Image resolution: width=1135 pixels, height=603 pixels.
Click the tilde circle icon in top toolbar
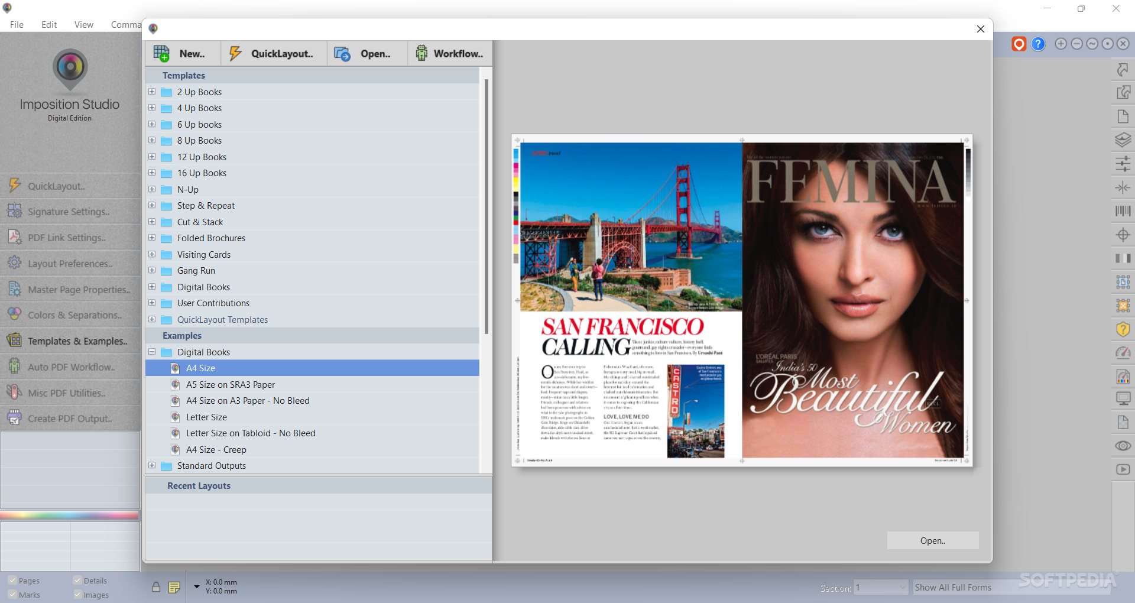[1092, 44]
